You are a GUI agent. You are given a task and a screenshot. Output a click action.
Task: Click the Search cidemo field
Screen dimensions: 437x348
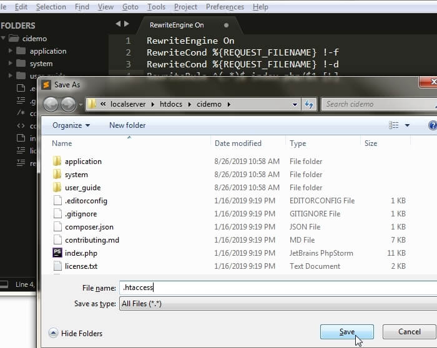pyautogui.click(x=379, y=104)
